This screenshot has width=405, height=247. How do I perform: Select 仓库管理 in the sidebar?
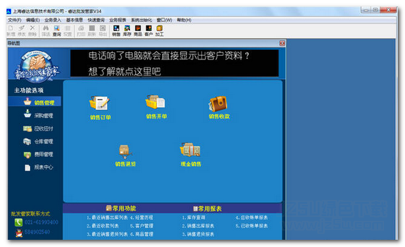tap(39, 141)
